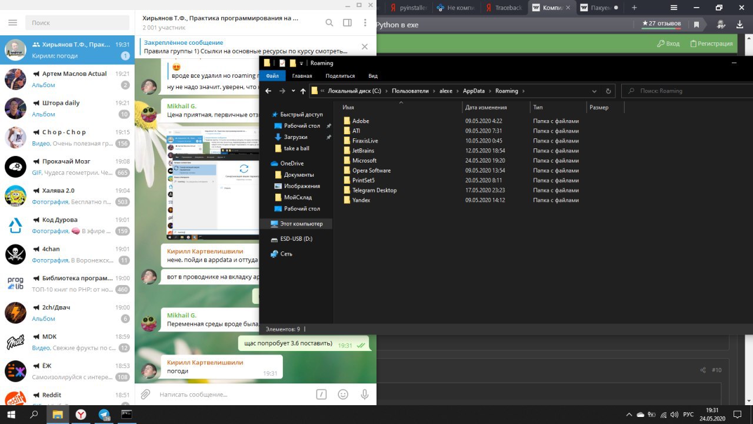
Task: Switch to Поделиться ribbon tab
Action: click(340, 75)
